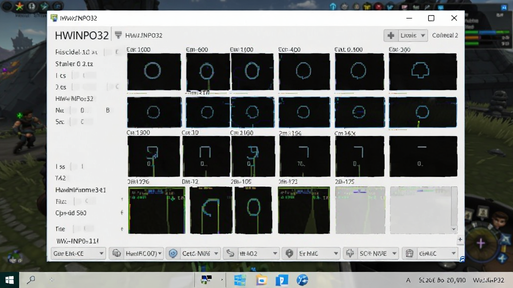Image resolution: width=513 pixels, height=288 pixels.
Task: Select the Hwle MPos32 section label
Action: click(74, 98)
